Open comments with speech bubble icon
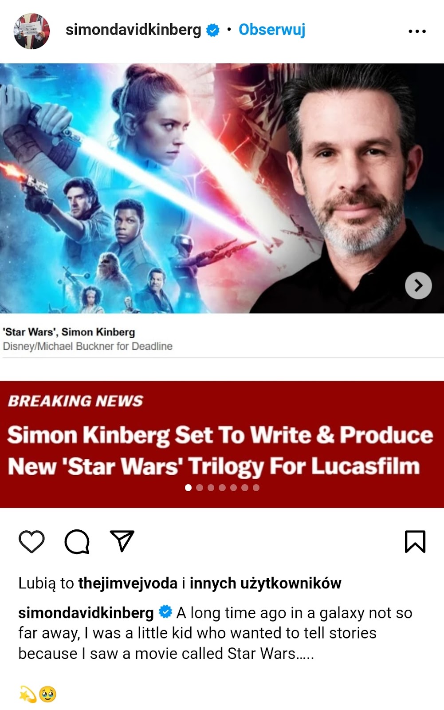The image size is (444, 710). coord(77,541)
